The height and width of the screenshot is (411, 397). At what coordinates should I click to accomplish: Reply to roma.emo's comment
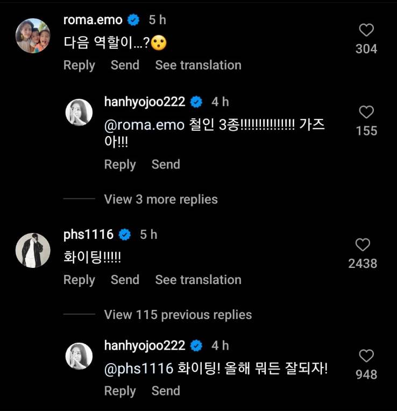pyautogui.click(x=79, y=66)
